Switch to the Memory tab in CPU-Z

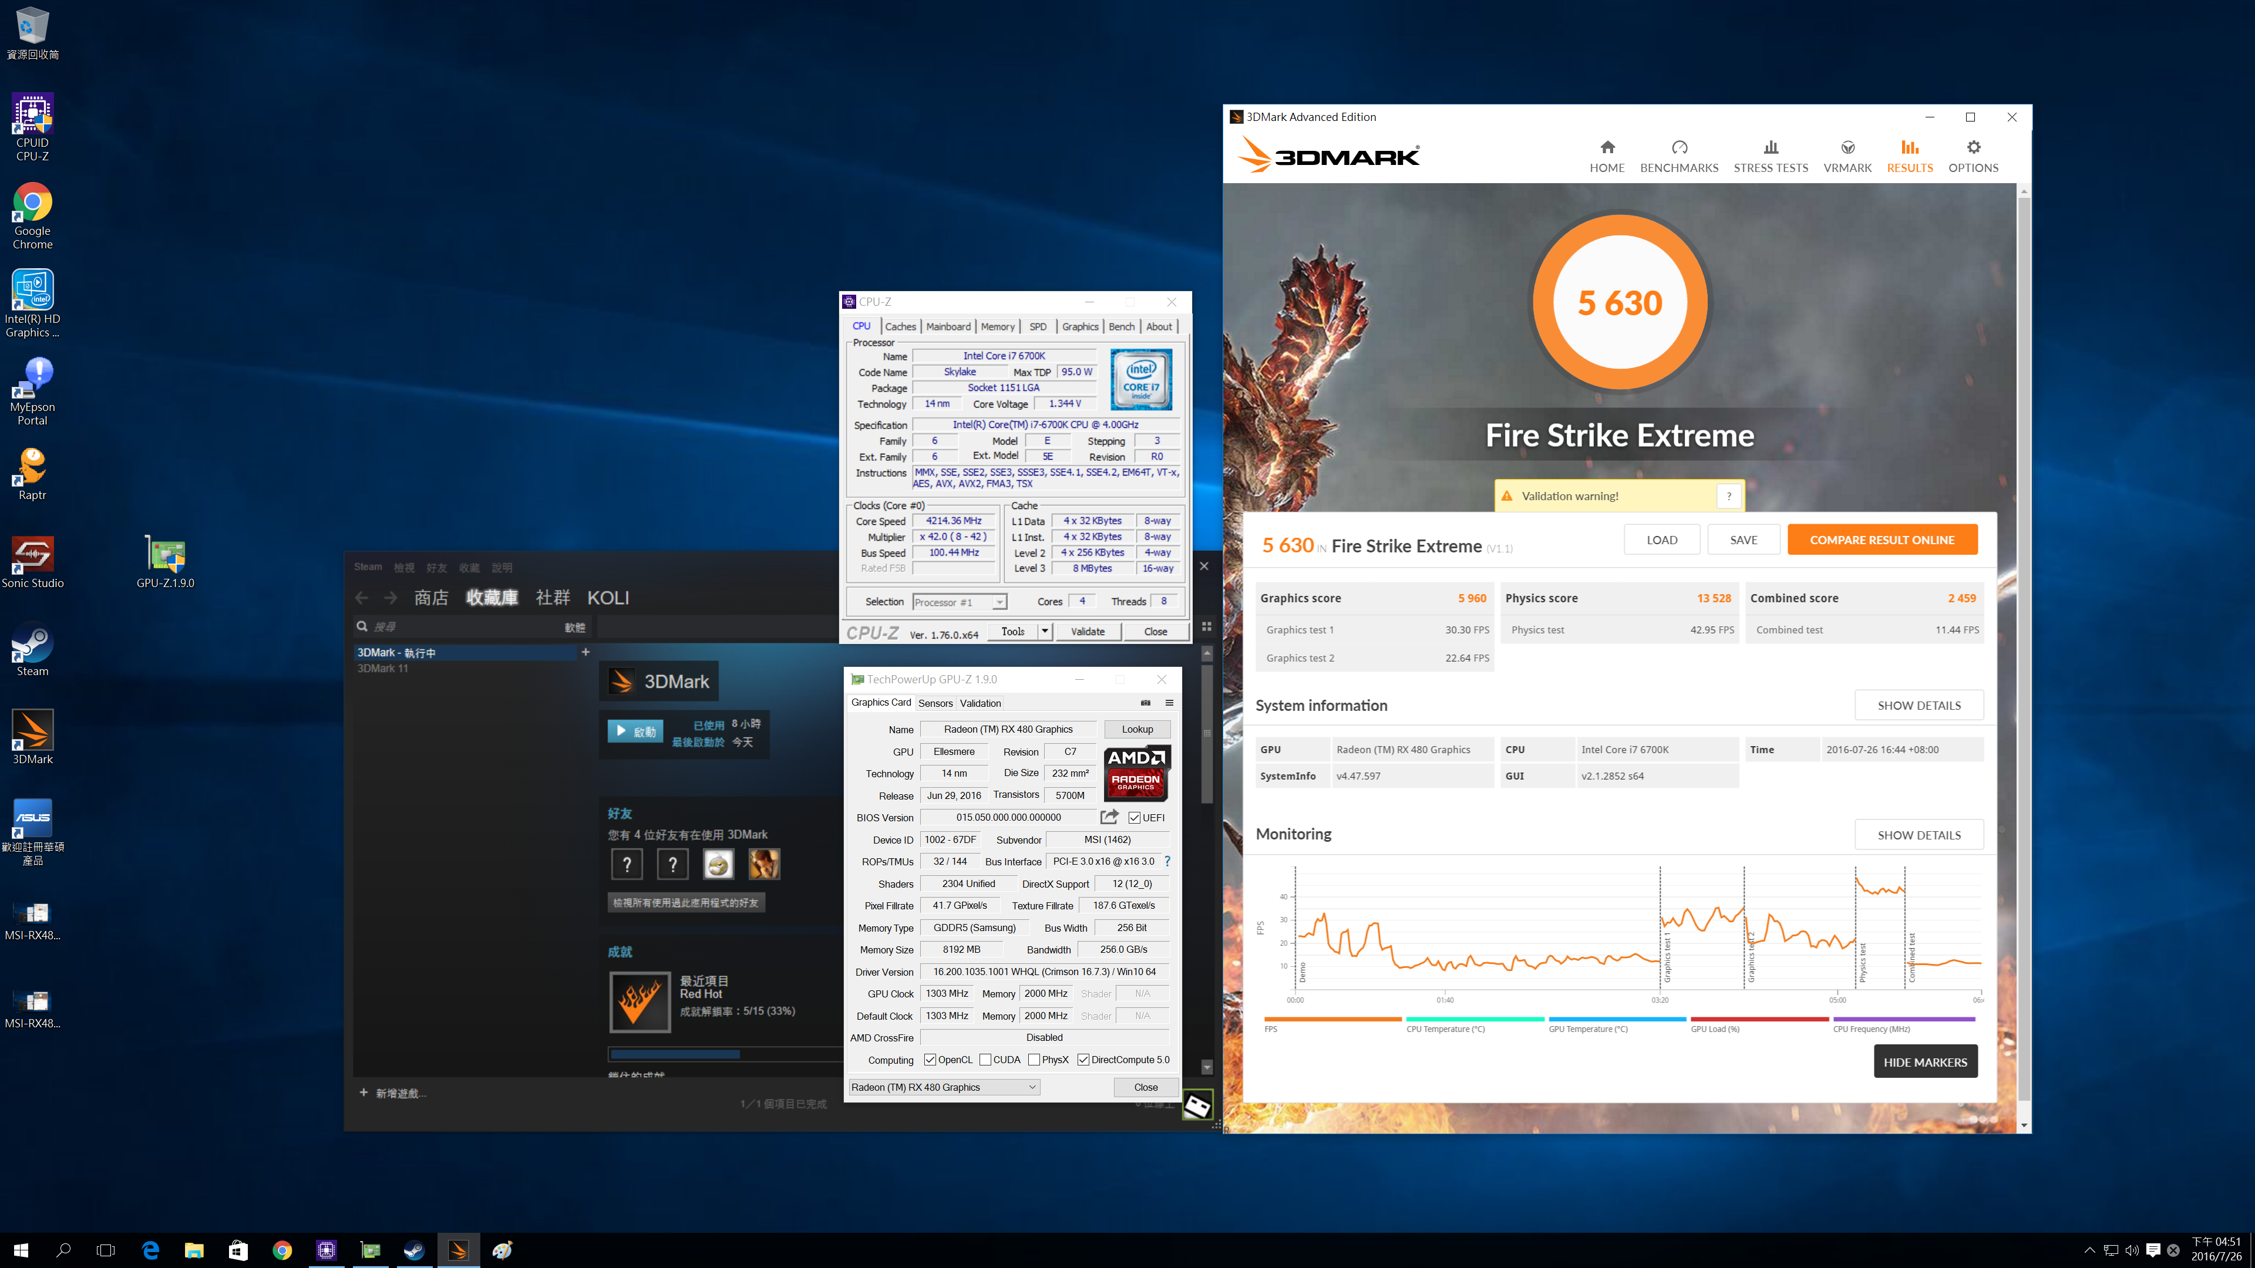tap(997, 326)
